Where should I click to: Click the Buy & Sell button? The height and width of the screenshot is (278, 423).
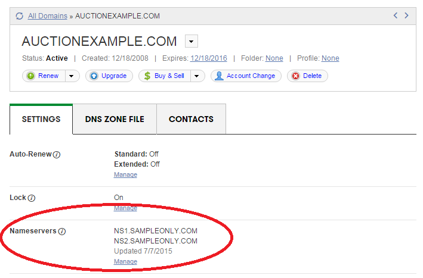pyautogui.click(x=165, y=76)
